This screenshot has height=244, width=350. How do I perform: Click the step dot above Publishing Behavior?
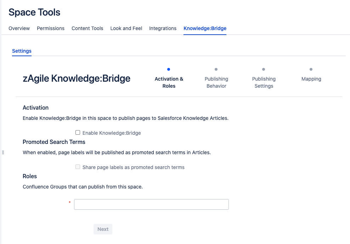click(216, 69)
